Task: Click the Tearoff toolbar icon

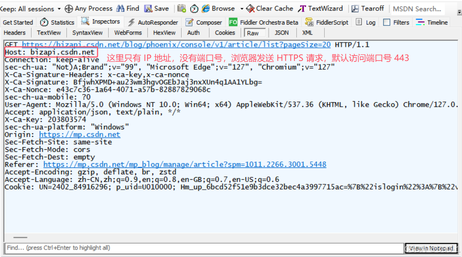Action: coord(355,9)
